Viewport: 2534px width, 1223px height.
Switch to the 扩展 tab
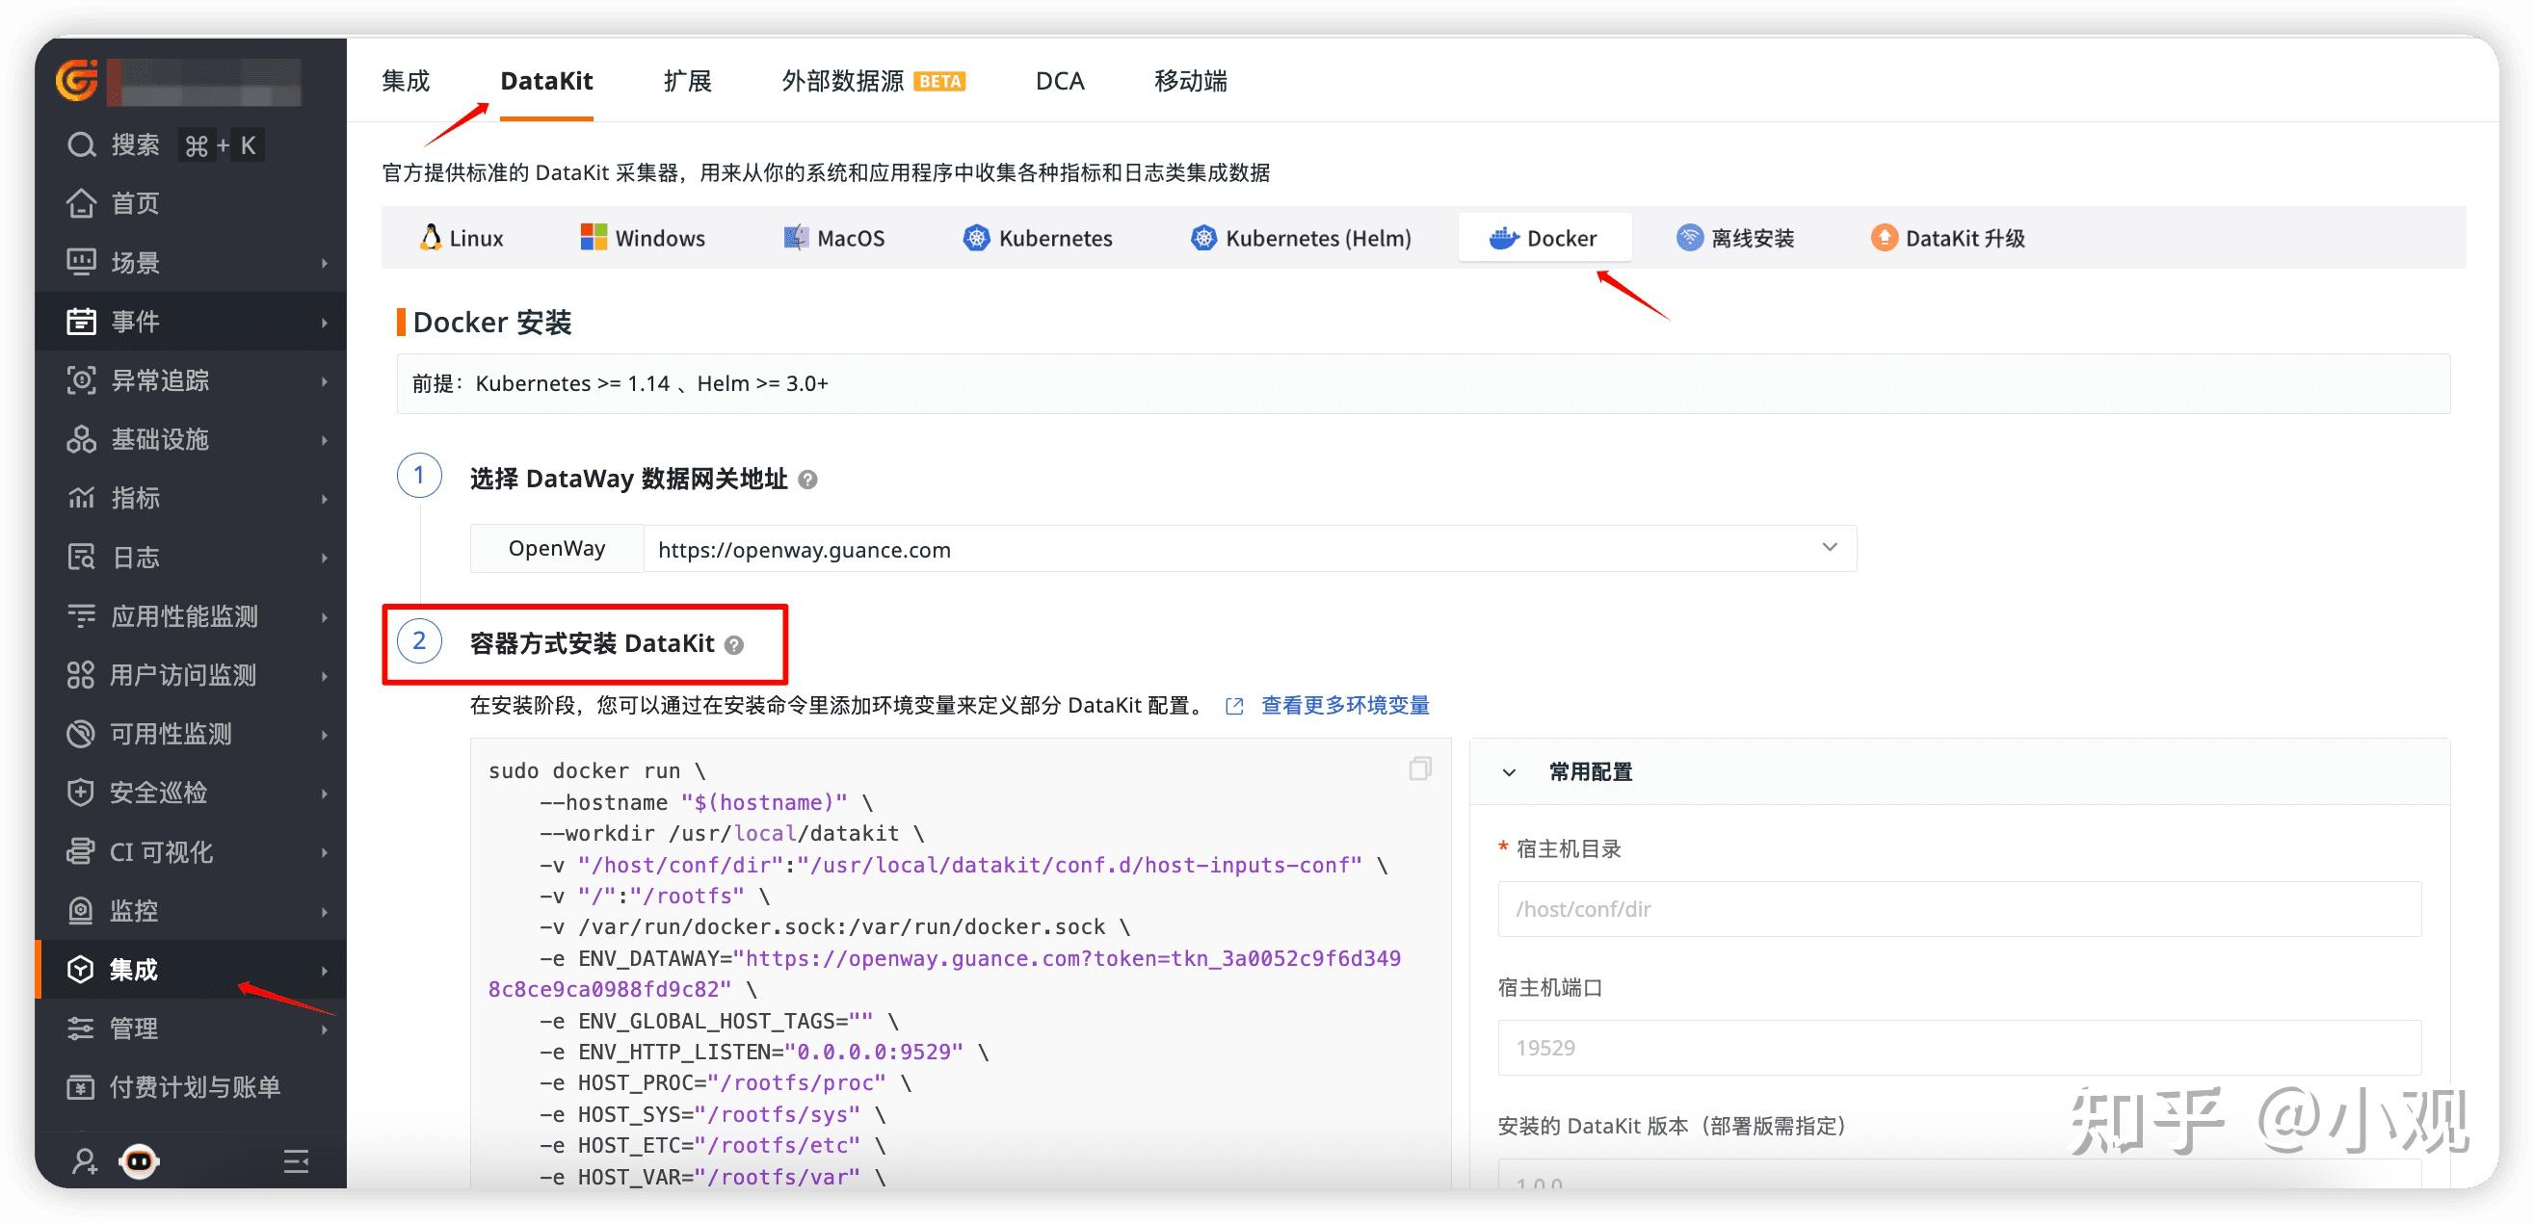pos(687,81)
